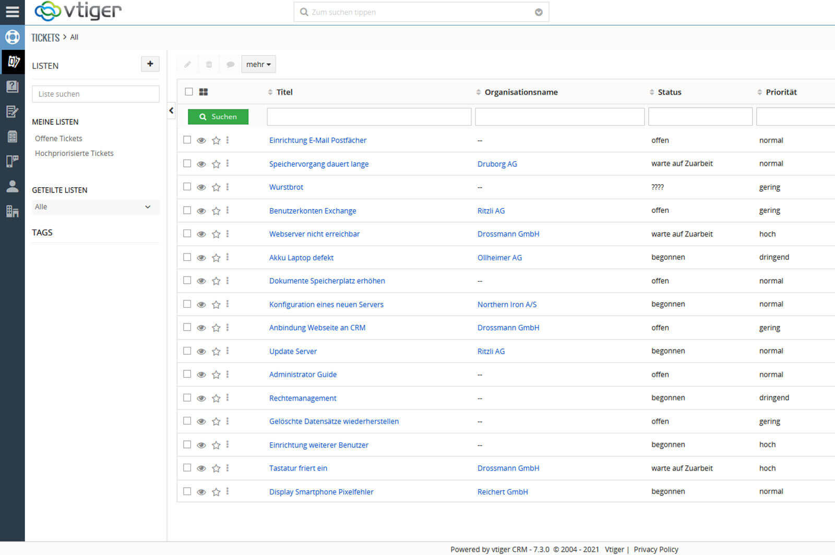Click the comment bubble icon in toolbar
835x555 pixels.
coord(231,64)
